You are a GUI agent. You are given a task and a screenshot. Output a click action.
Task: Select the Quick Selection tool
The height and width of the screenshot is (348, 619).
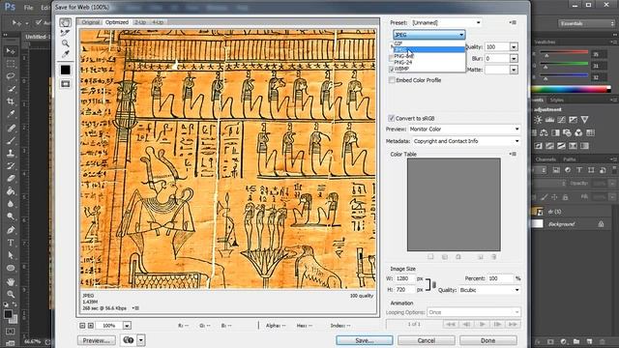(11, 89)
